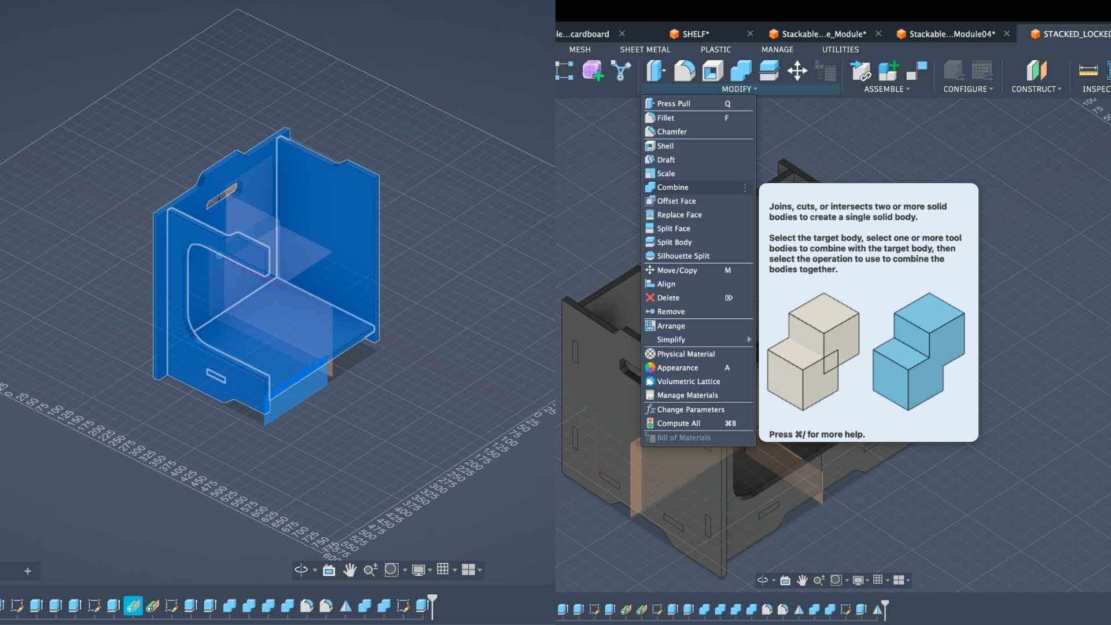1111x625 pixels.
Task: Click the Move/Copy cross-arrows ribbon icon
Action: (797, 71)
